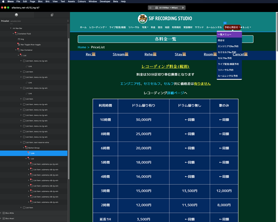Select the Nav Toggle #nav-toggle layer

point(30,44)
